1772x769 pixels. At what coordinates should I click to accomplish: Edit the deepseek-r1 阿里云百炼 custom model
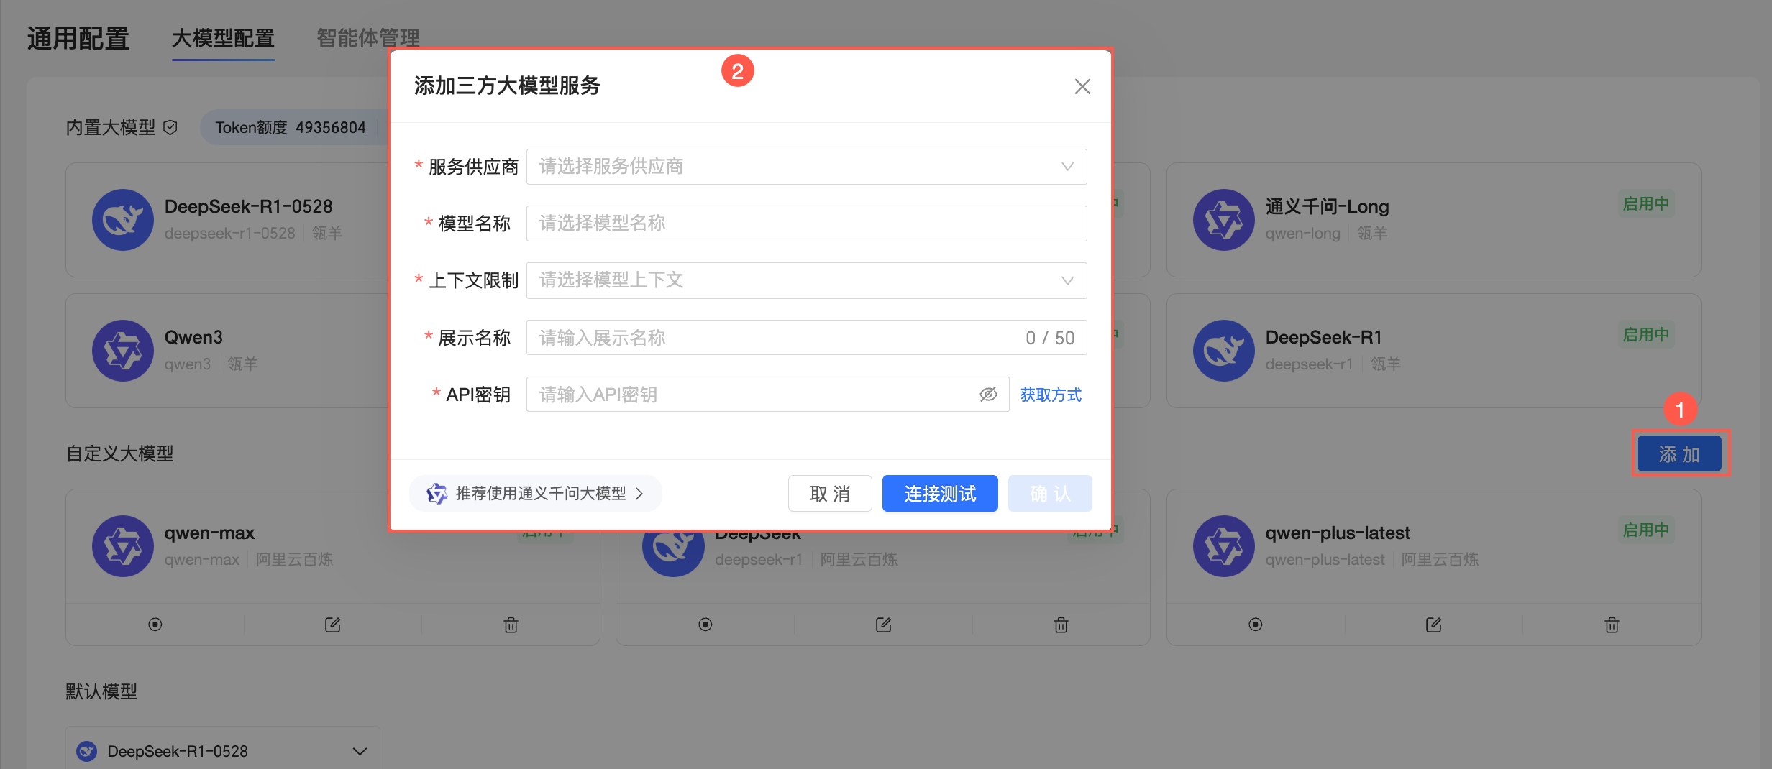(883, 625)
